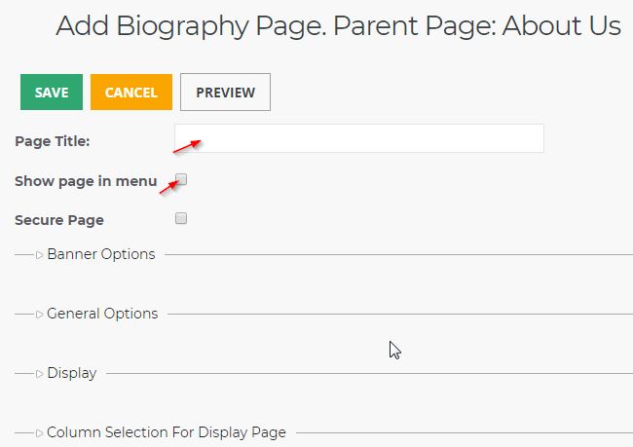Click the green SAVE button
This screenshot has height=447, width=633.
52,93
